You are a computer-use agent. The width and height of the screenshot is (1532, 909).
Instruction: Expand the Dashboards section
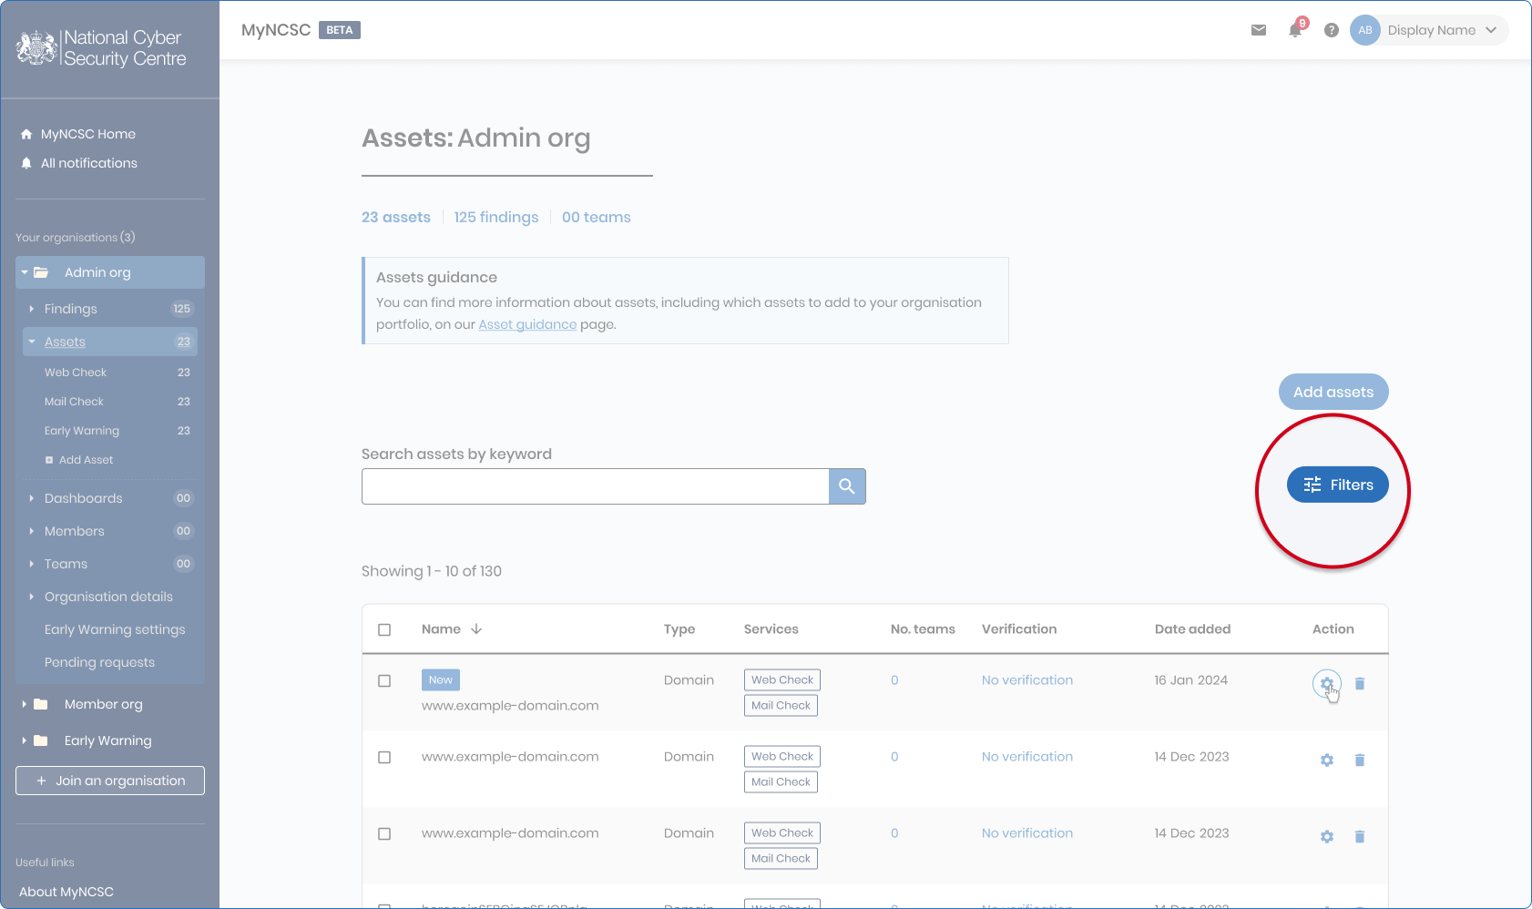coord(32,498)
